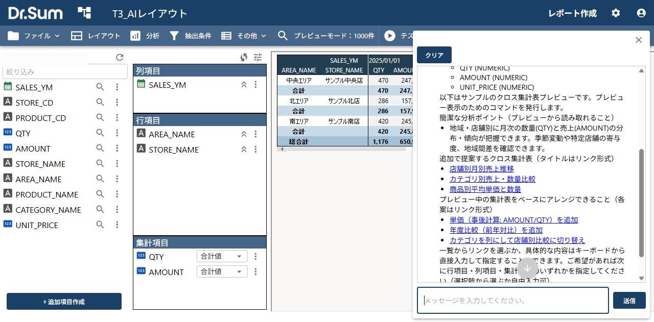Click the refresh icon above field list

point(120,58)
